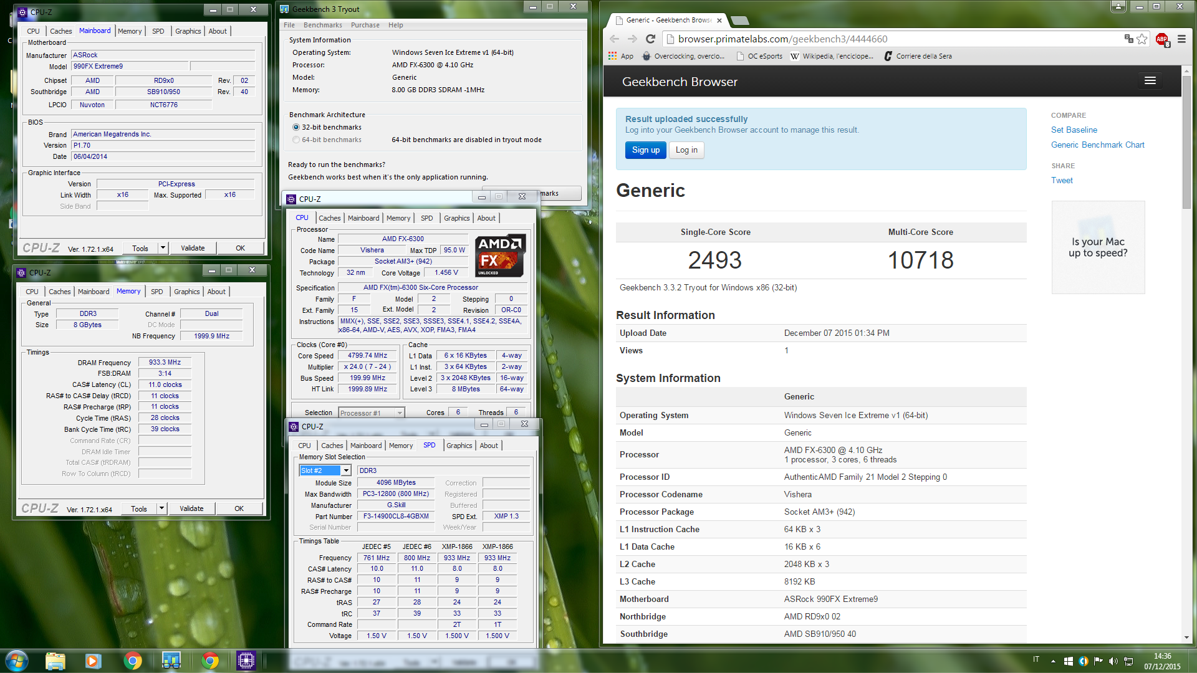Show hidden system tray icons

(x=1053, y=661)
